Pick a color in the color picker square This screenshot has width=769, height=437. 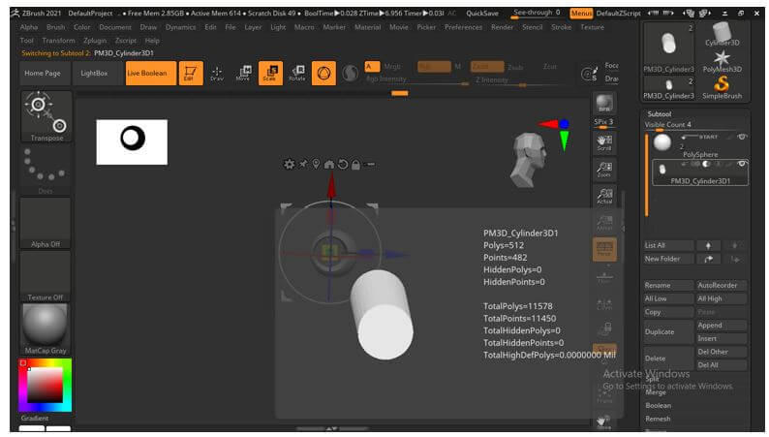click(45, 385)
